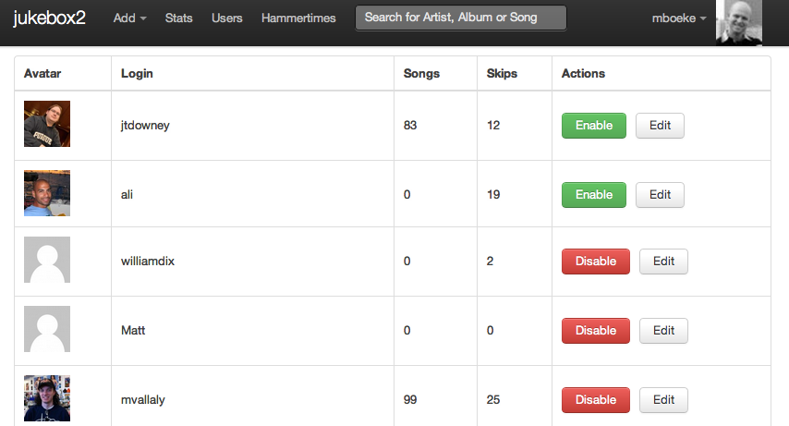The height and width of the screenshot is (426, 789).
Task: Enable the jtdowney user account
Action: (594, 126)
